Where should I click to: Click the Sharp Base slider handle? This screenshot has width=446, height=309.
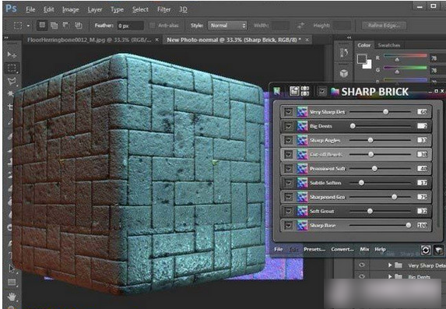409,226
